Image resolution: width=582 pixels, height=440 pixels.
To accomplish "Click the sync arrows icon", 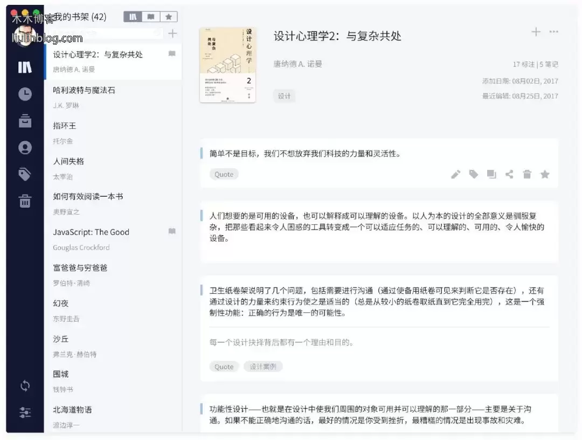I will (x=25, y=386).
